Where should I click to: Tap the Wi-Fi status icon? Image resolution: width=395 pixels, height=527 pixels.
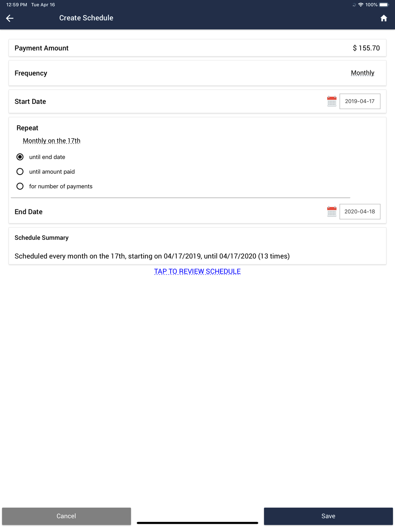click(x=361, y=5)
